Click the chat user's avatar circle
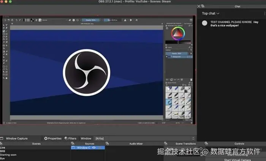266x161 pixels. tap(204, 23)
